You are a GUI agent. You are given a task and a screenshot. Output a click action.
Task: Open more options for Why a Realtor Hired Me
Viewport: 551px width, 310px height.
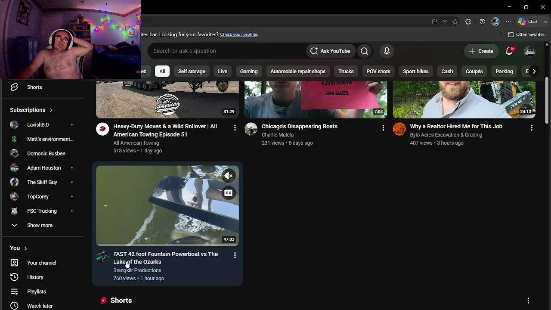pyautogui.click(x=532, y=128)
